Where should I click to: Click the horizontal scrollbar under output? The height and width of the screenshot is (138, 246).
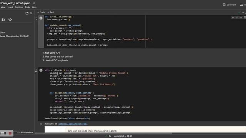click(x=103, y=133)
